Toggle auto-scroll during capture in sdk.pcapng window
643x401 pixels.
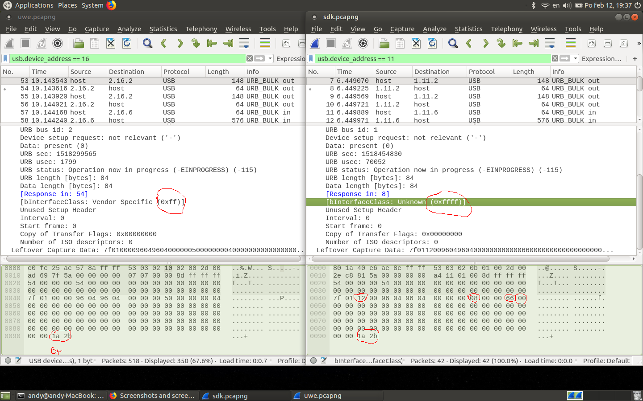pos(550,43)
